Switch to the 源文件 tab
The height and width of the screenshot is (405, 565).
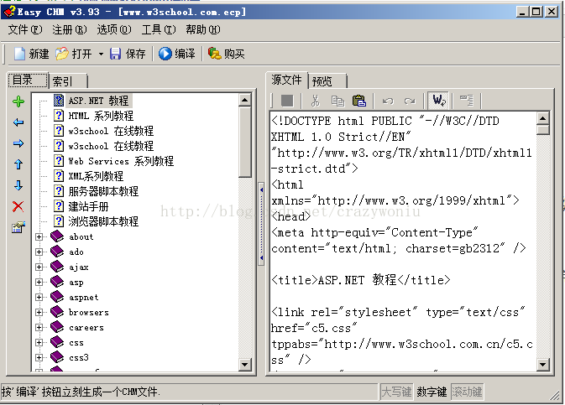click(287, 80)
